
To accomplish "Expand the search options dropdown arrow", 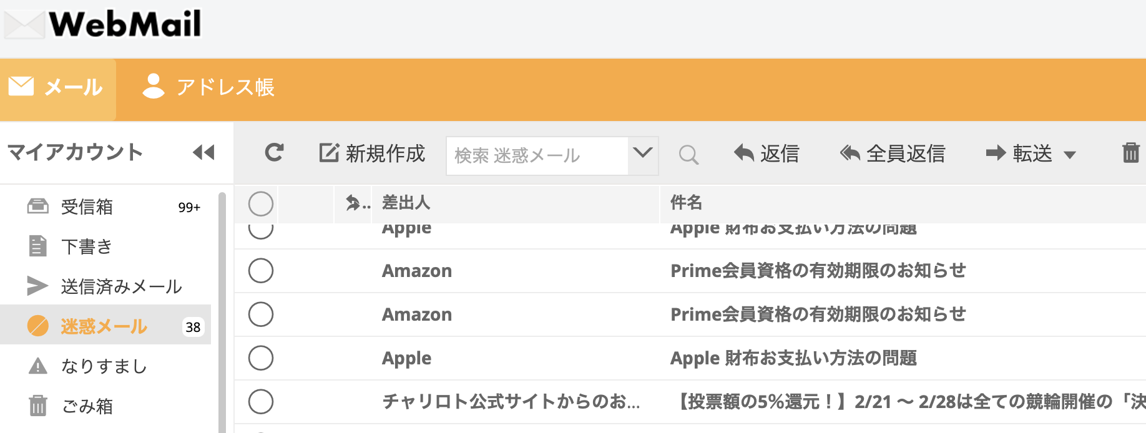I will (x=643, y=153).
